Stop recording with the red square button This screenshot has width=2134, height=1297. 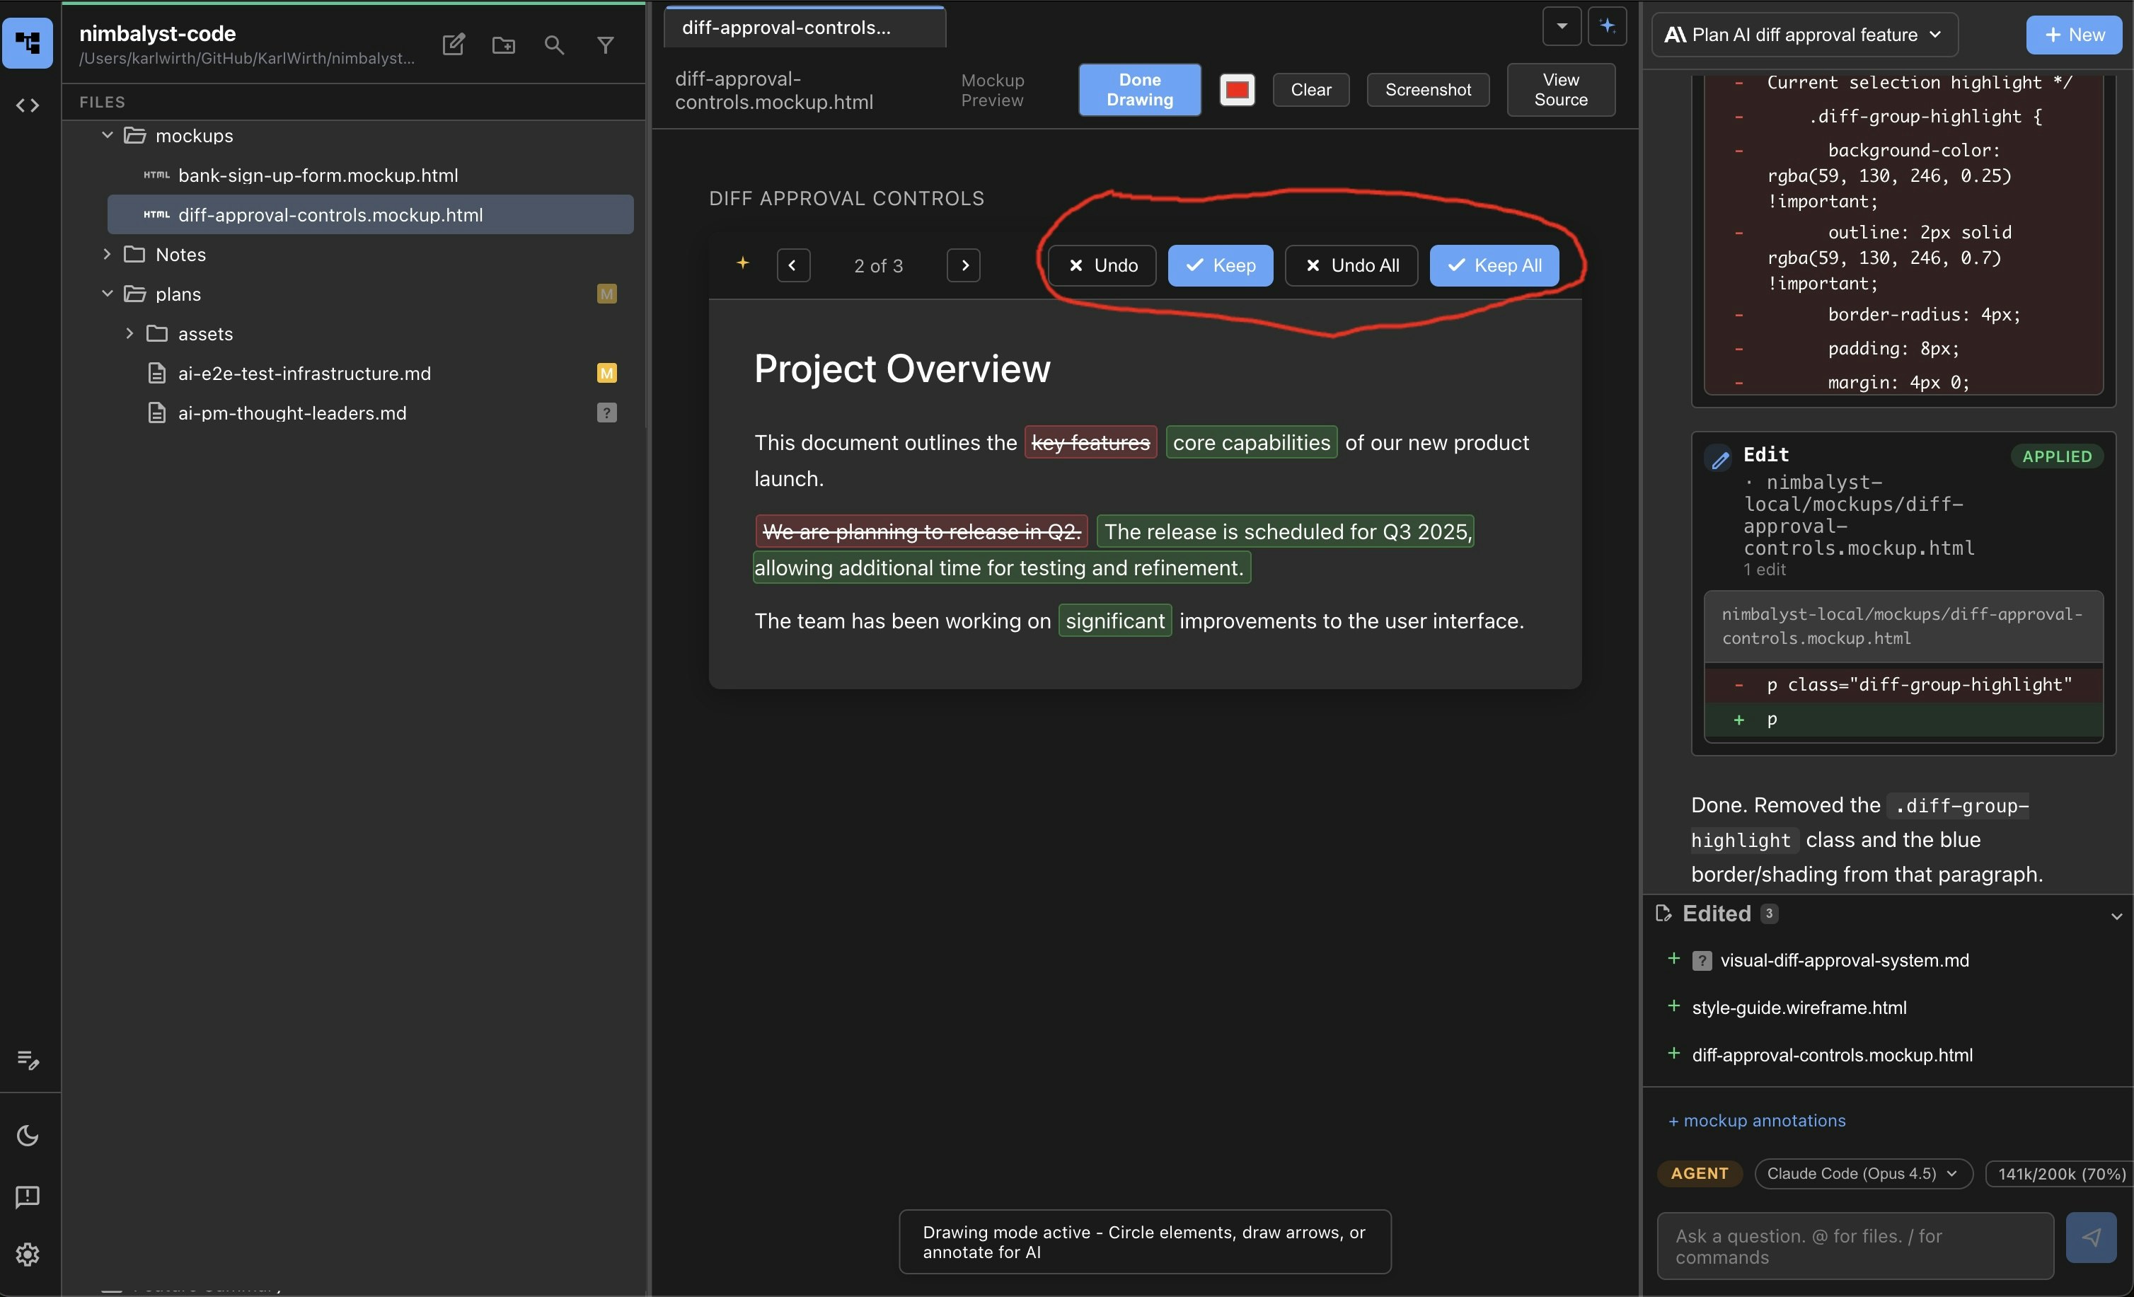(1237, 89)
